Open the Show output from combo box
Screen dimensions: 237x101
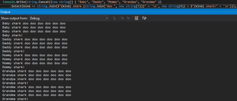coord(69,18)
